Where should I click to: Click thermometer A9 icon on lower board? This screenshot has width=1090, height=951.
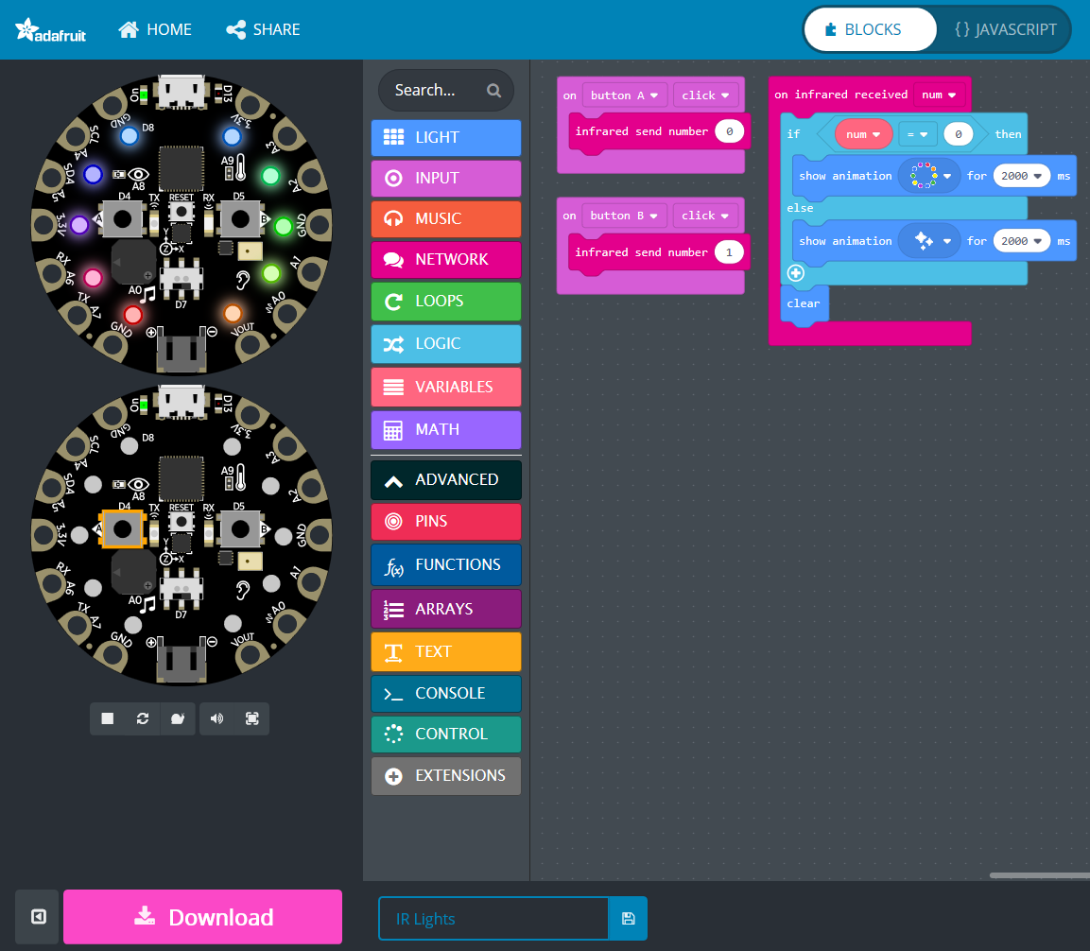240,478
